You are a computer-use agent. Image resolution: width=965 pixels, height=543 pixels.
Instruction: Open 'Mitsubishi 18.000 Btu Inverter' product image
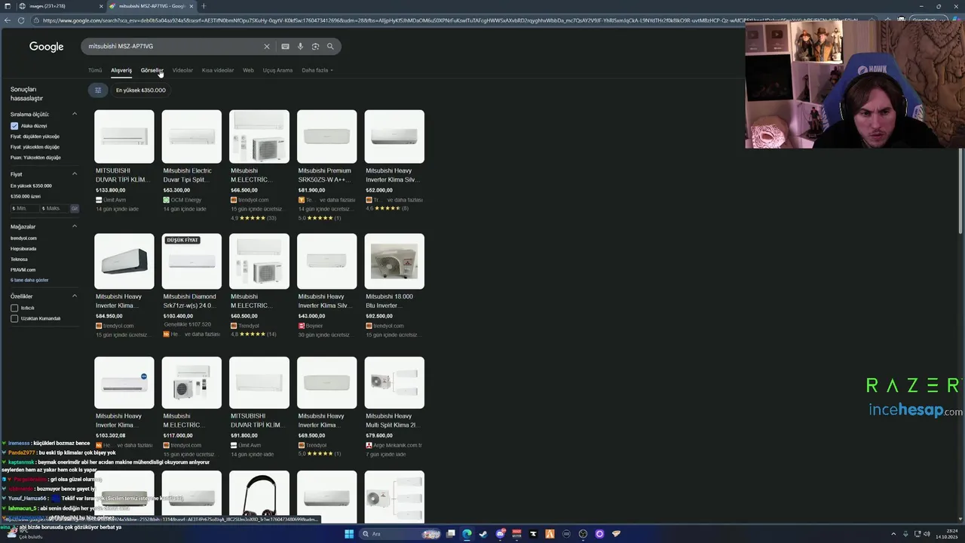pyautogui.click(x=394, y=261)
